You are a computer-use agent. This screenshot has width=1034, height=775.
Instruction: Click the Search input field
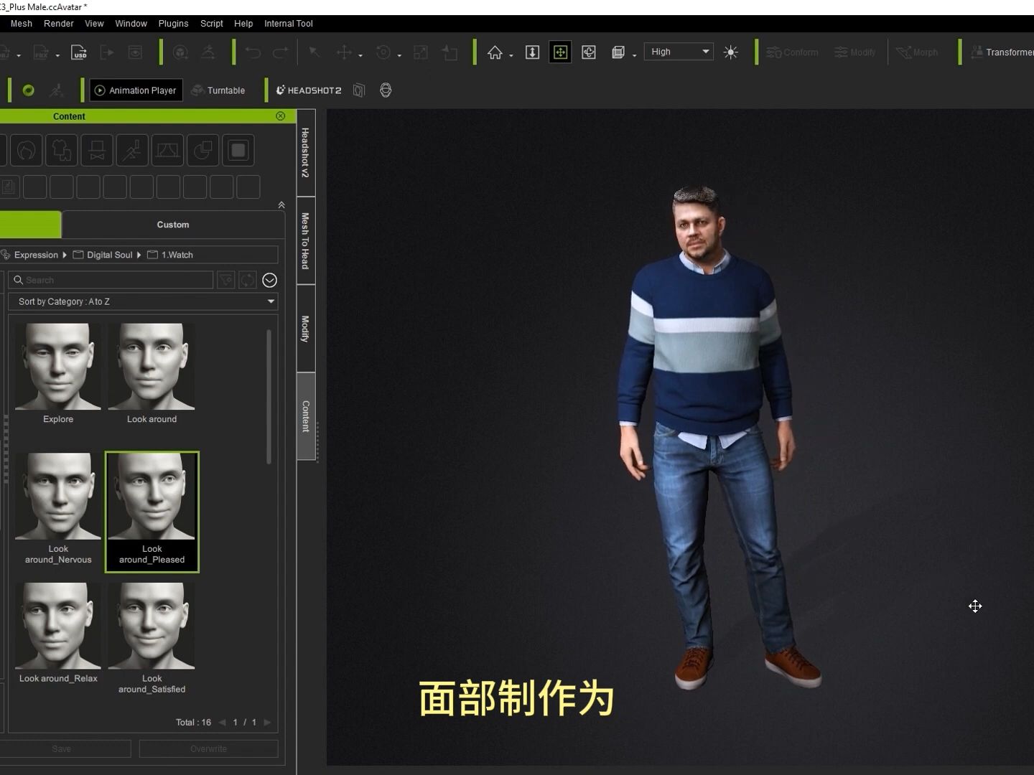[111, 280]
